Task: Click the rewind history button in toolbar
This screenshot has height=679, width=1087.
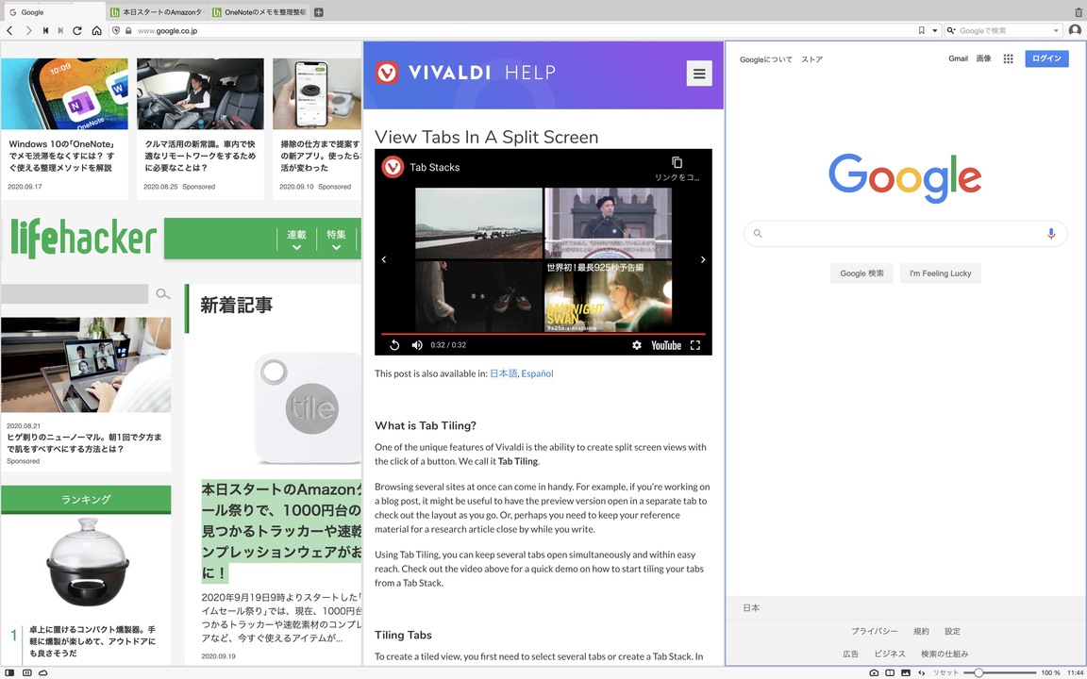Action: 45,30
